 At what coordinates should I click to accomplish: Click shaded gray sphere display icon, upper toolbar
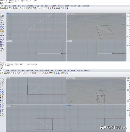[55, 8]
